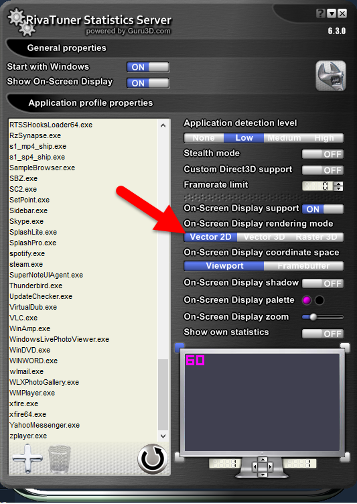Screen dimensions: 357x504
Task: Toggle Start with Windows switch
Action: coord(148,67)
